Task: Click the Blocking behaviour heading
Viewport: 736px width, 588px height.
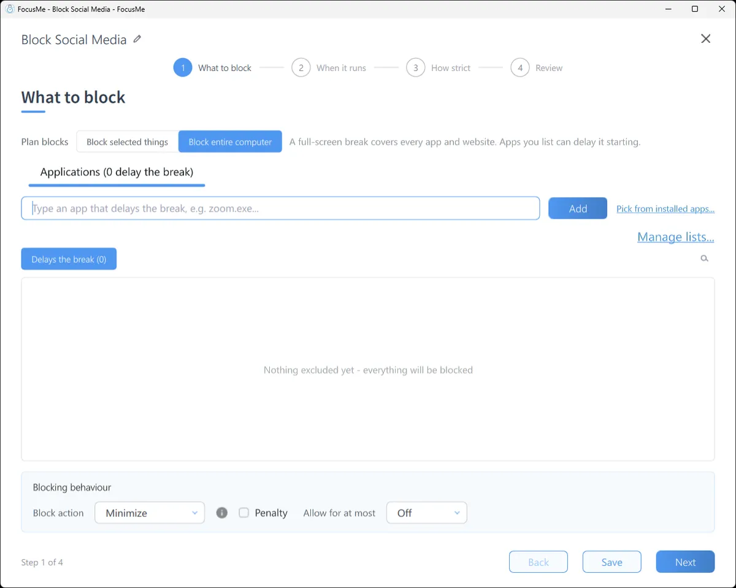Action: click(72, 488)
